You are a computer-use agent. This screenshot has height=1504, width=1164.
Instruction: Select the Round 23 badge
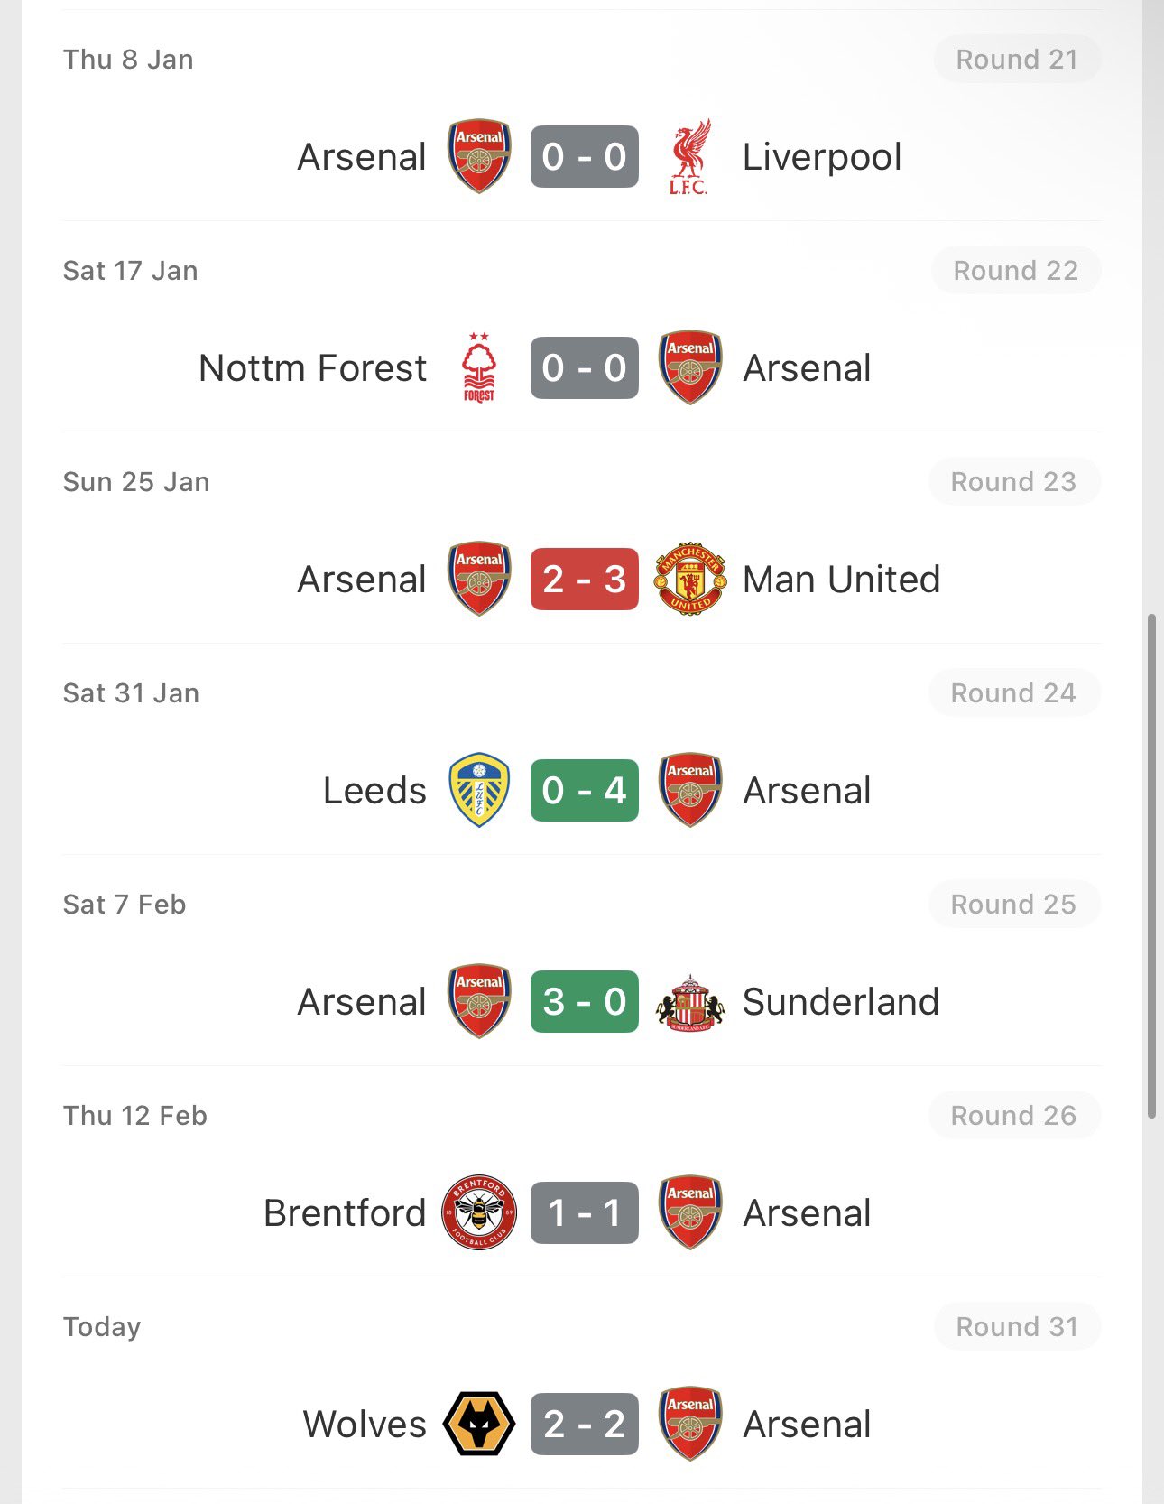1014,482
